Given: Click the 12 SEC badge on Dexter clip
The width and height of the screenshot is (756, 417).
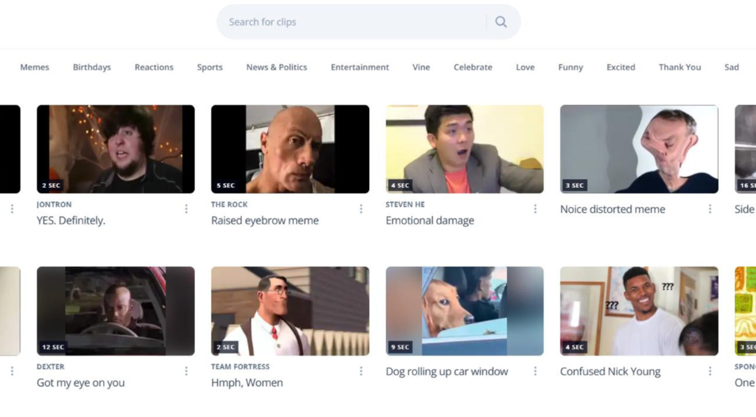Looking at the screenshot, I should tap(53, 347).
